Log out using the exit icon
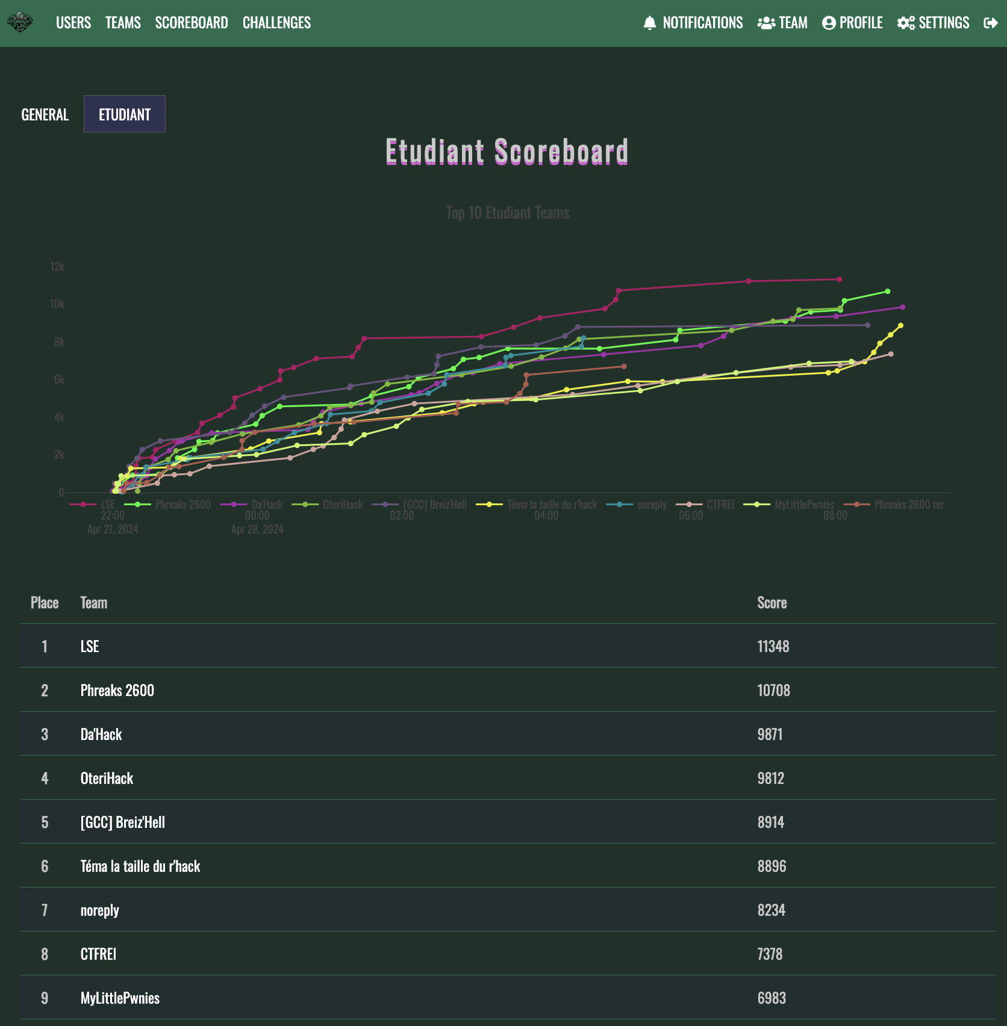The height and width of the screenshot is (1026, 1007). click(990, 23)
